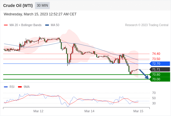
Task: Click the red 74.40 resistance label
Action: (156, 54)
